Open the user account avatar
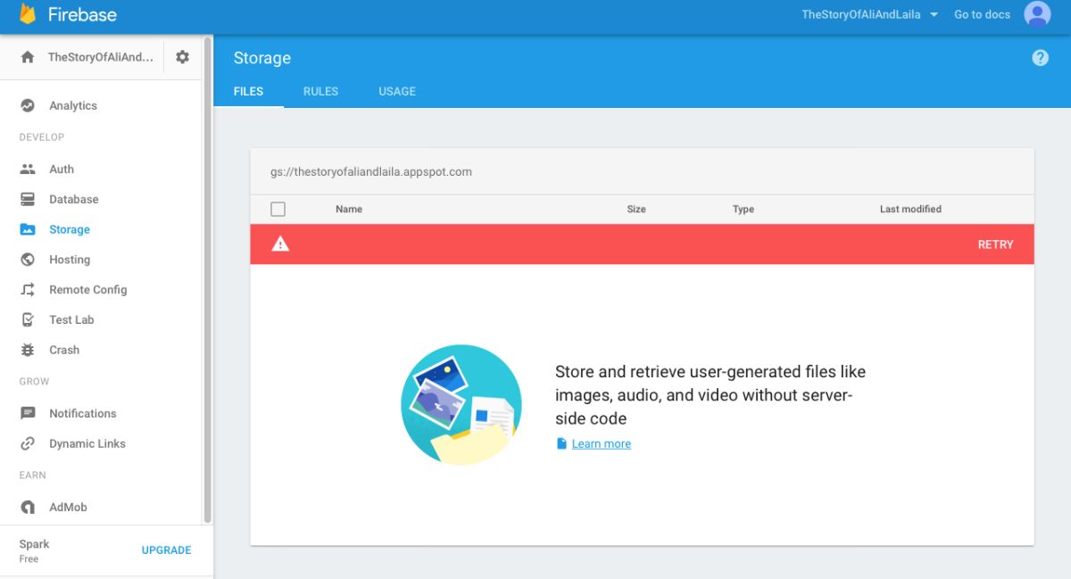This screenshot has width=1071, height=579. (1037, 14)
